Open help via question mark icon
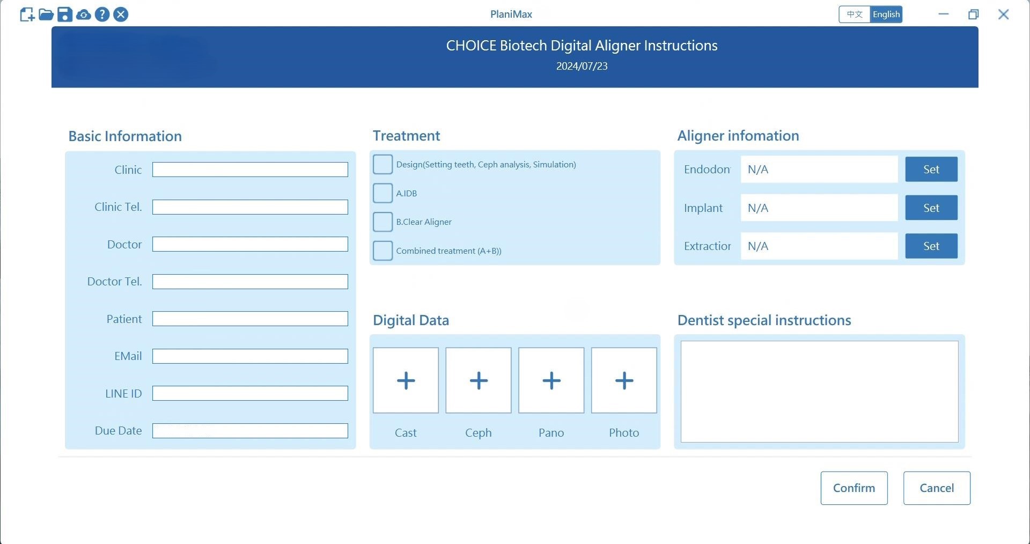Viewport: 1030px width, 544px height. (x=102, y=14)
